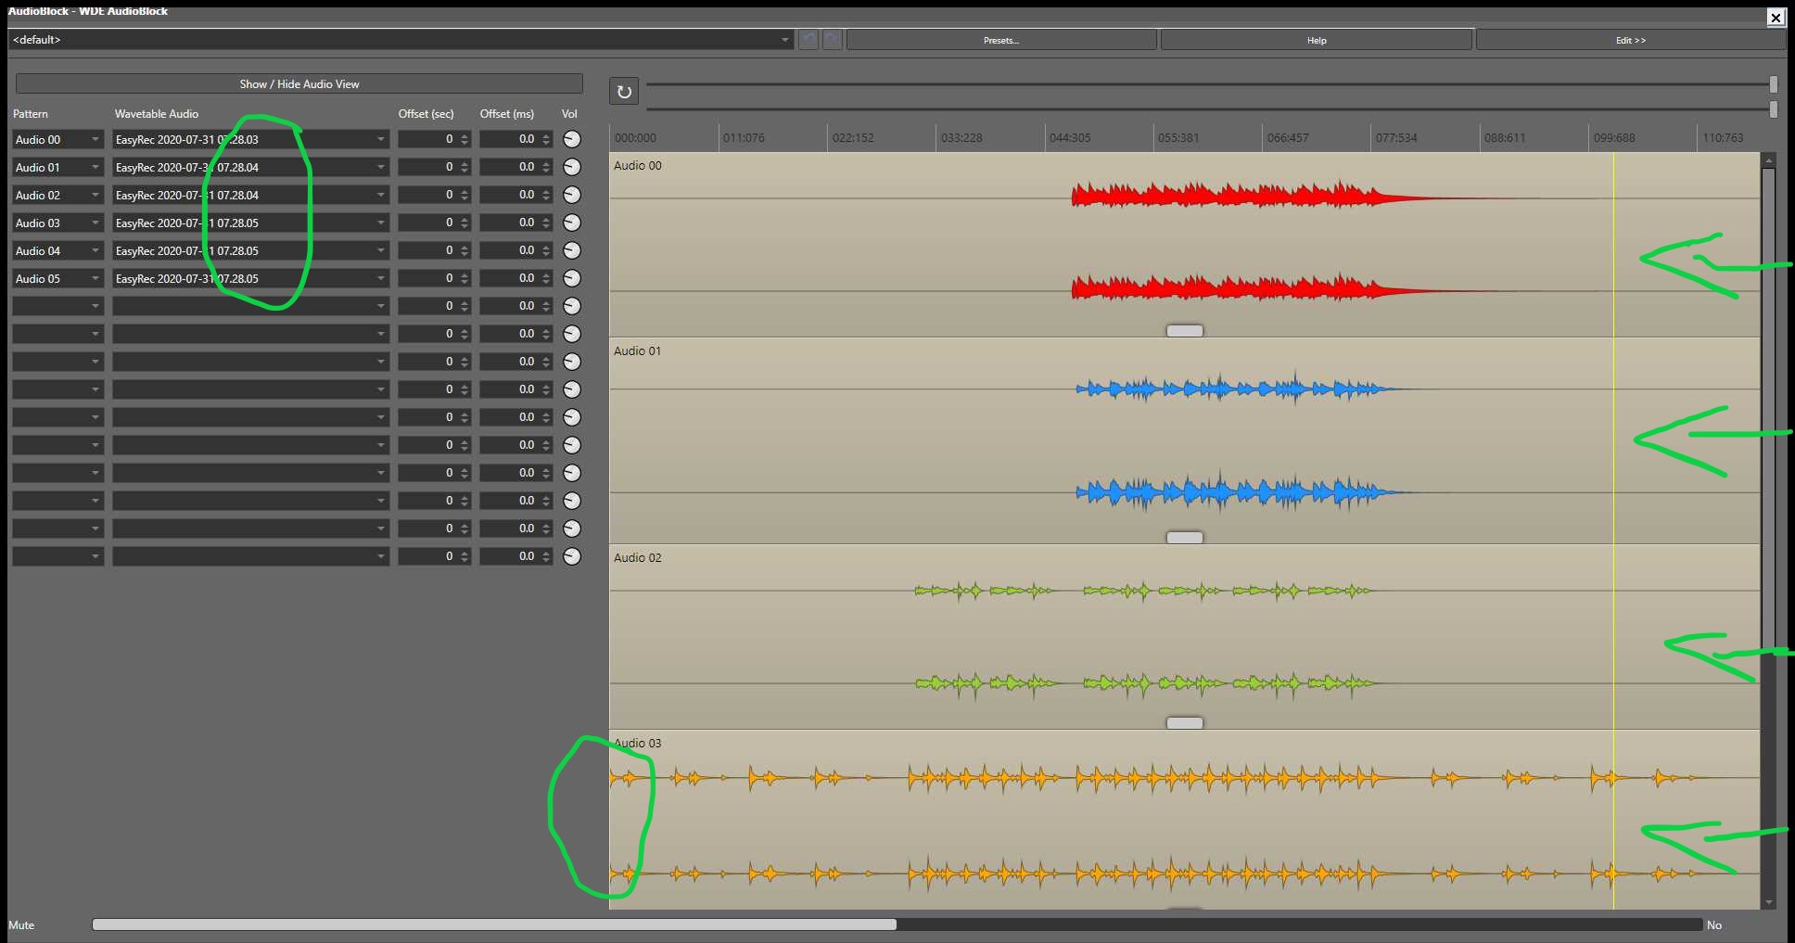Click the Vol knob on the Audio 00 row
Viewport: 1795px width, 943px height.
[x=571, y=139]
